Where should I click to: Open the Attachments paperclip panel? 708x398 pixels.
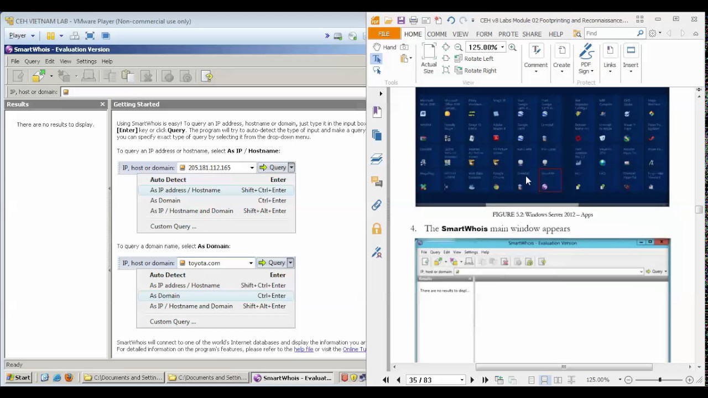(x=377, y=205)
